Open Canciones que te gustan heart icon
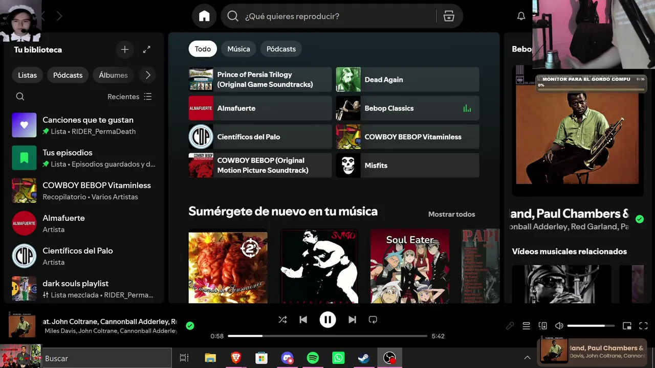This screenshot has width=655, height=368. click(24, 125)
